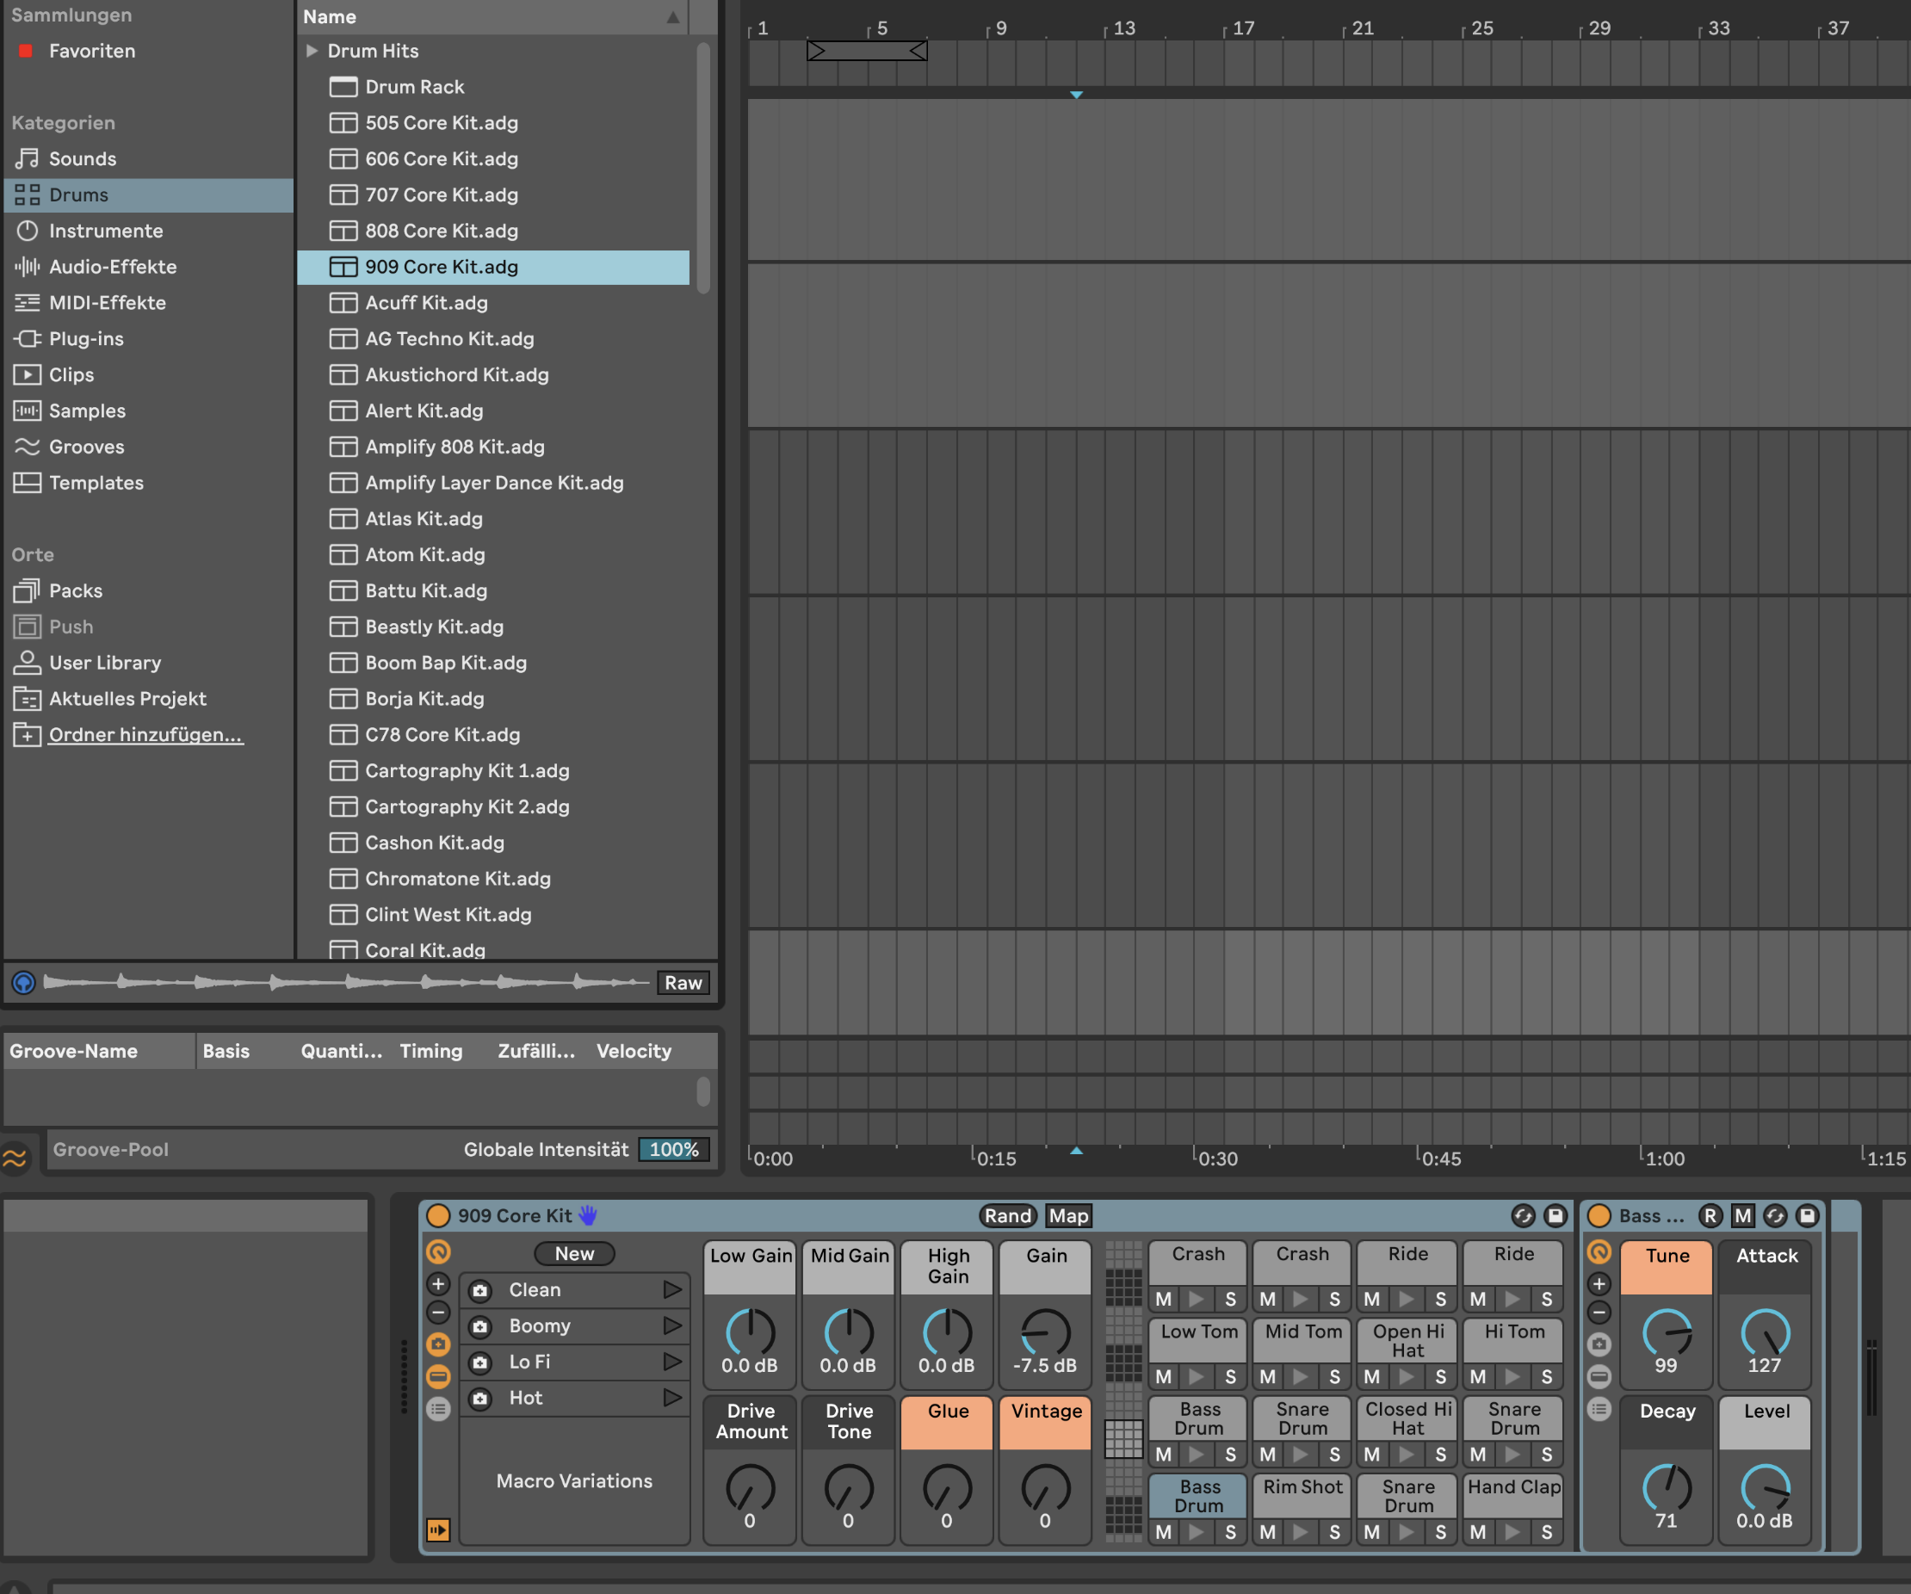This screenshot has width=1911, height=1594.
Task: Adjust the Tune knob in Bass device
Action: (x=1667, y=1333)
